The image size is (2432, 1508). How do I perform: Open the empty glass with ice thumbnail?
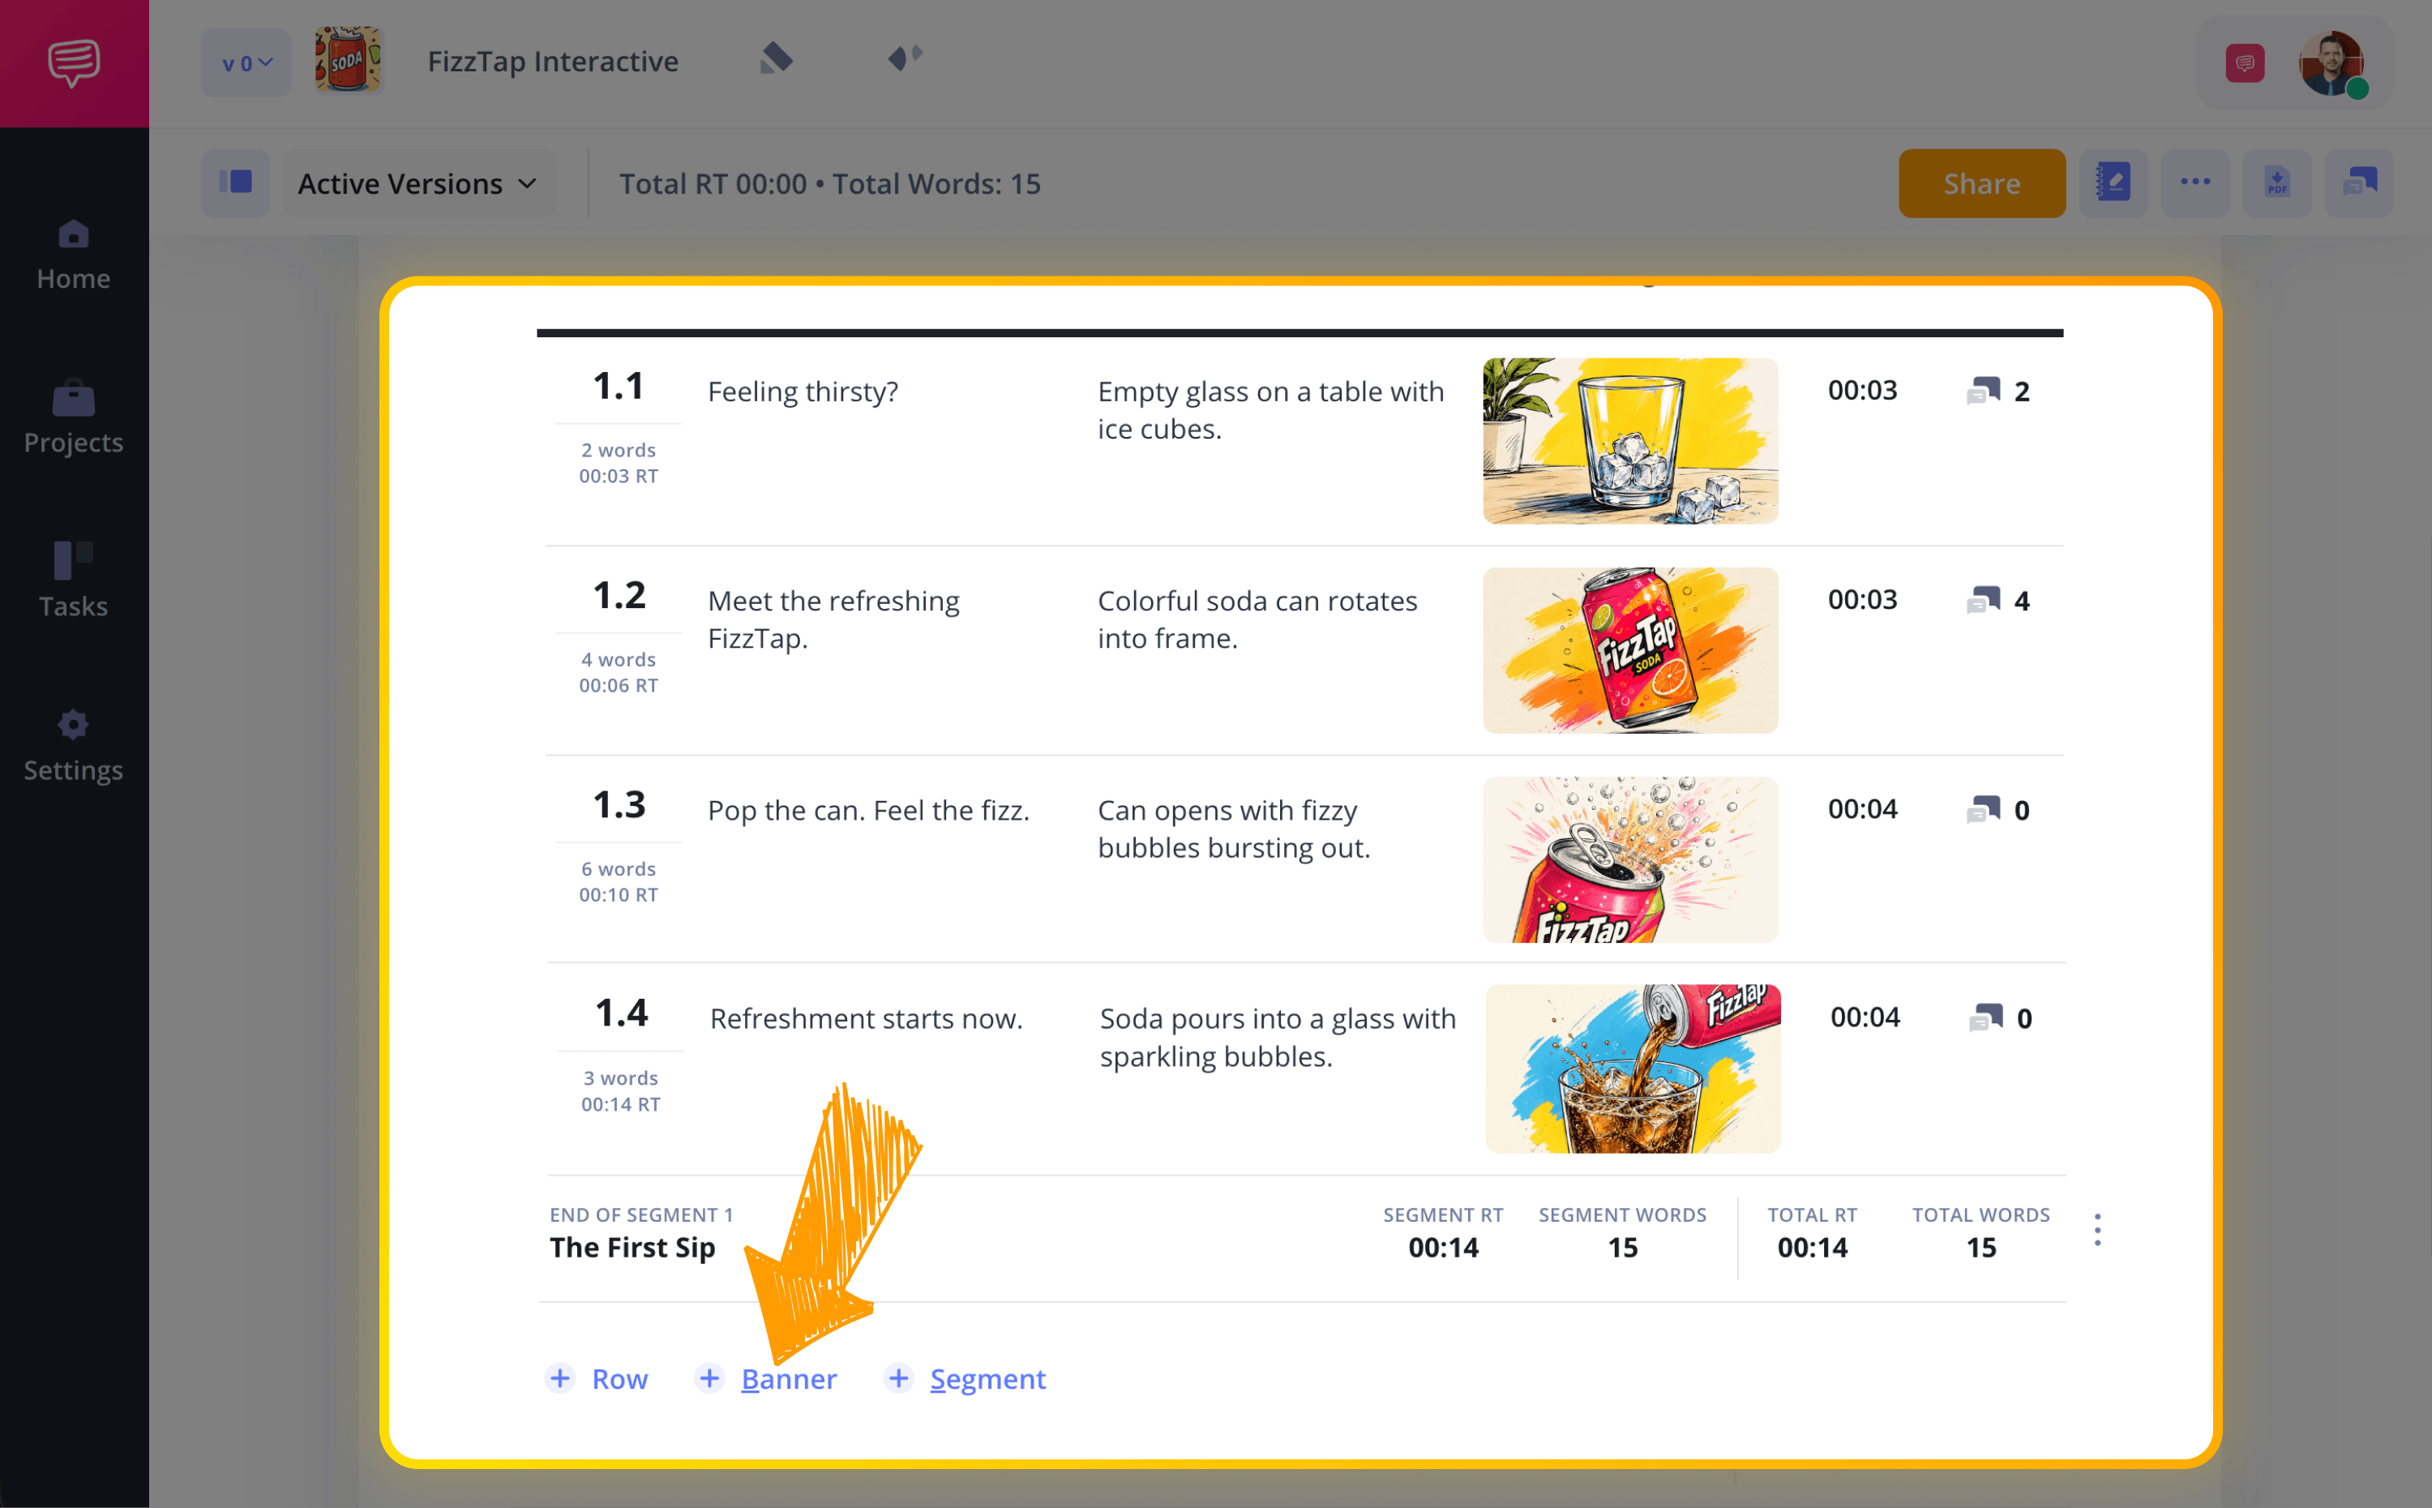click(1630, 441)
